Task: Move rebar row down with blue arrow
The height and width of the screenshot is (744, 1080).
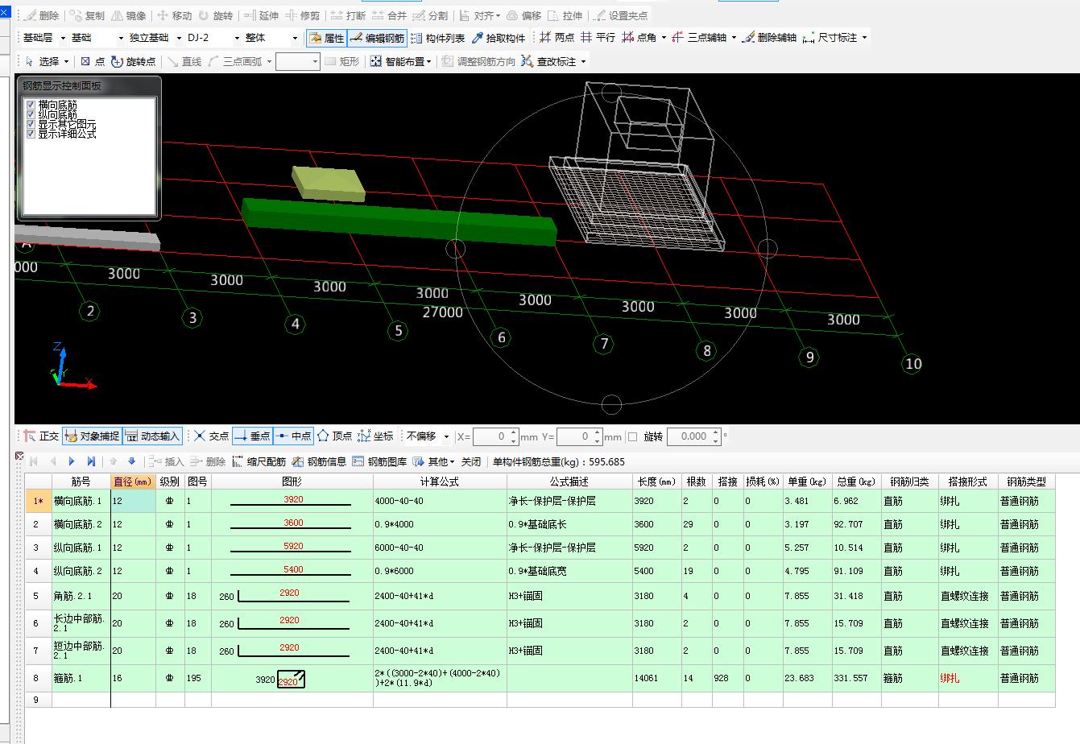Action: pos(132,461)
